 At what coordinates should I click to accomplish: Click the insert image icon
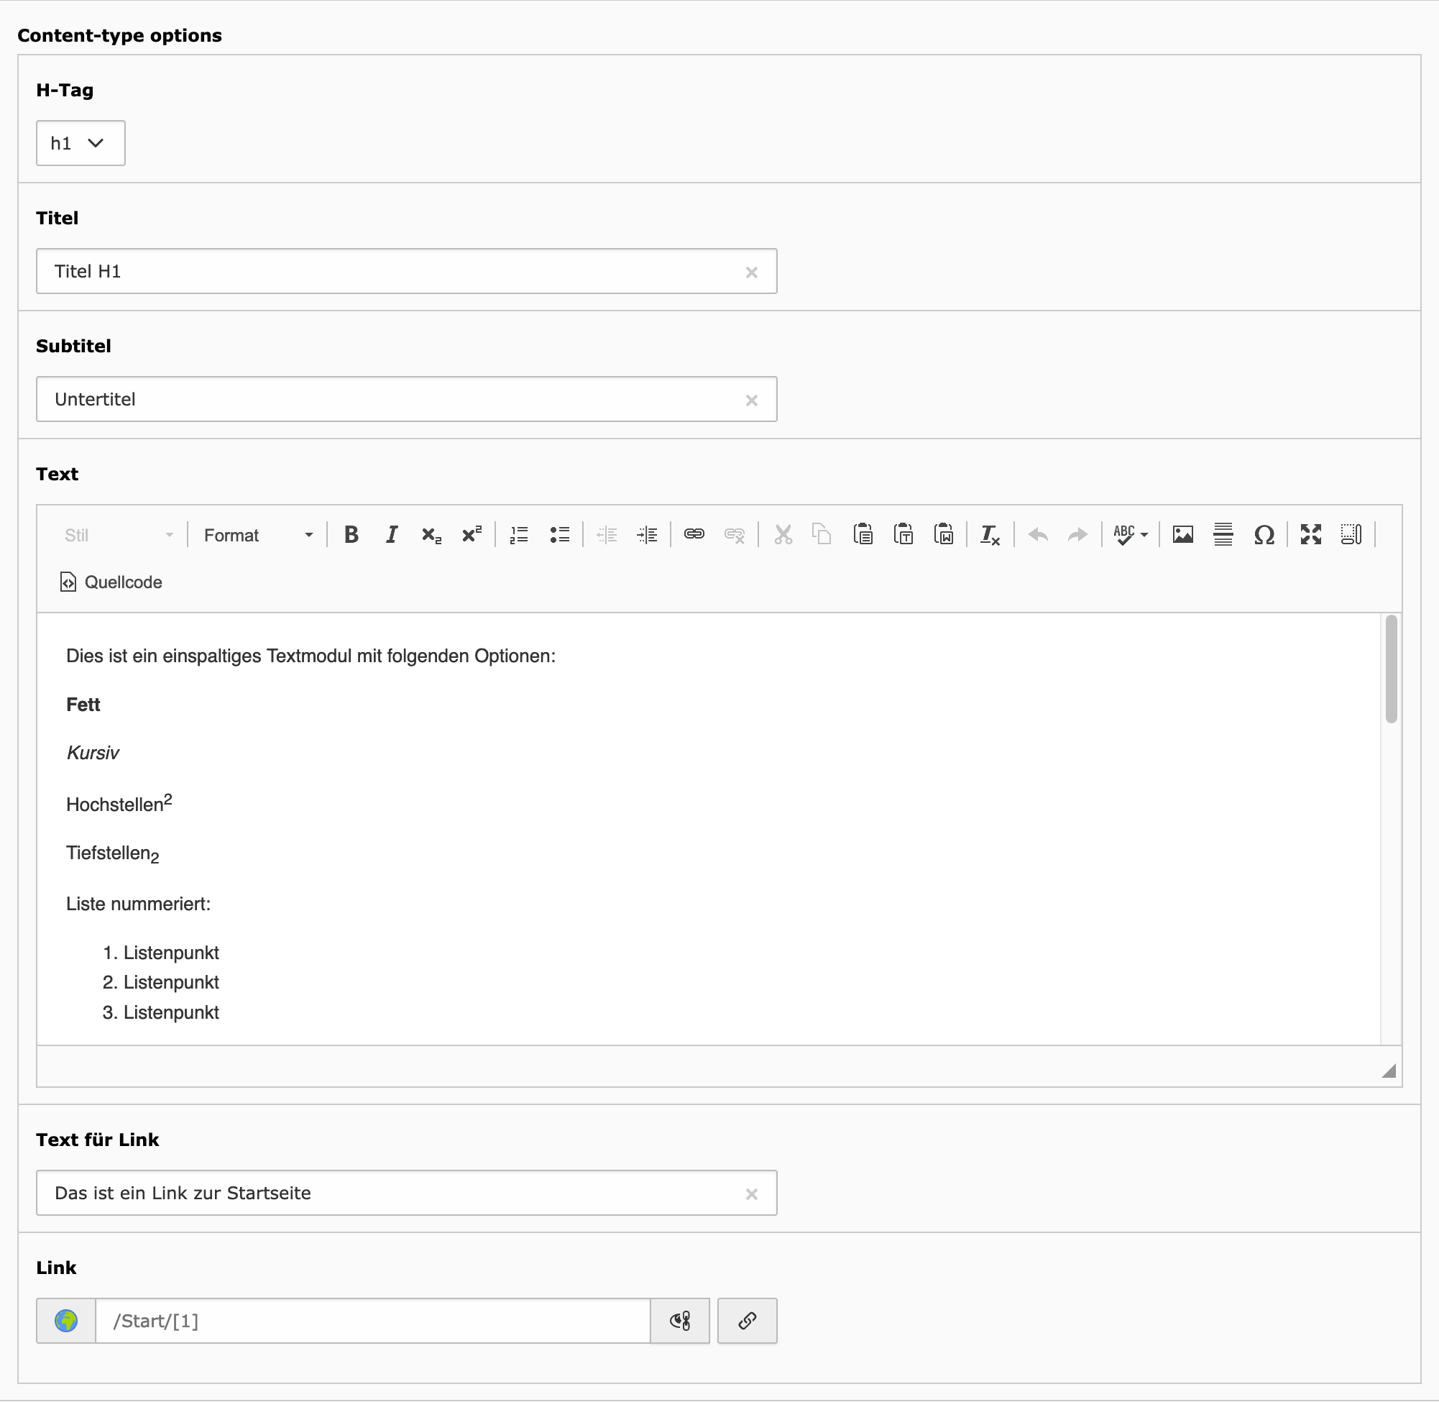pos(1183,535)
